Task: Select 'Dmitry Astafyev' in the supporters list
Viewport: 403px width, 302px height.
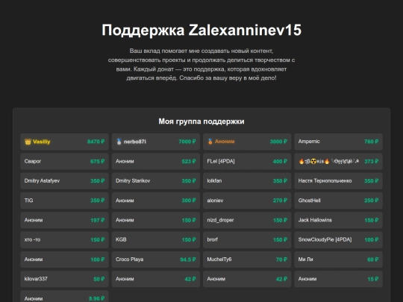Action: pyautogui.click(x=42, y=180)
